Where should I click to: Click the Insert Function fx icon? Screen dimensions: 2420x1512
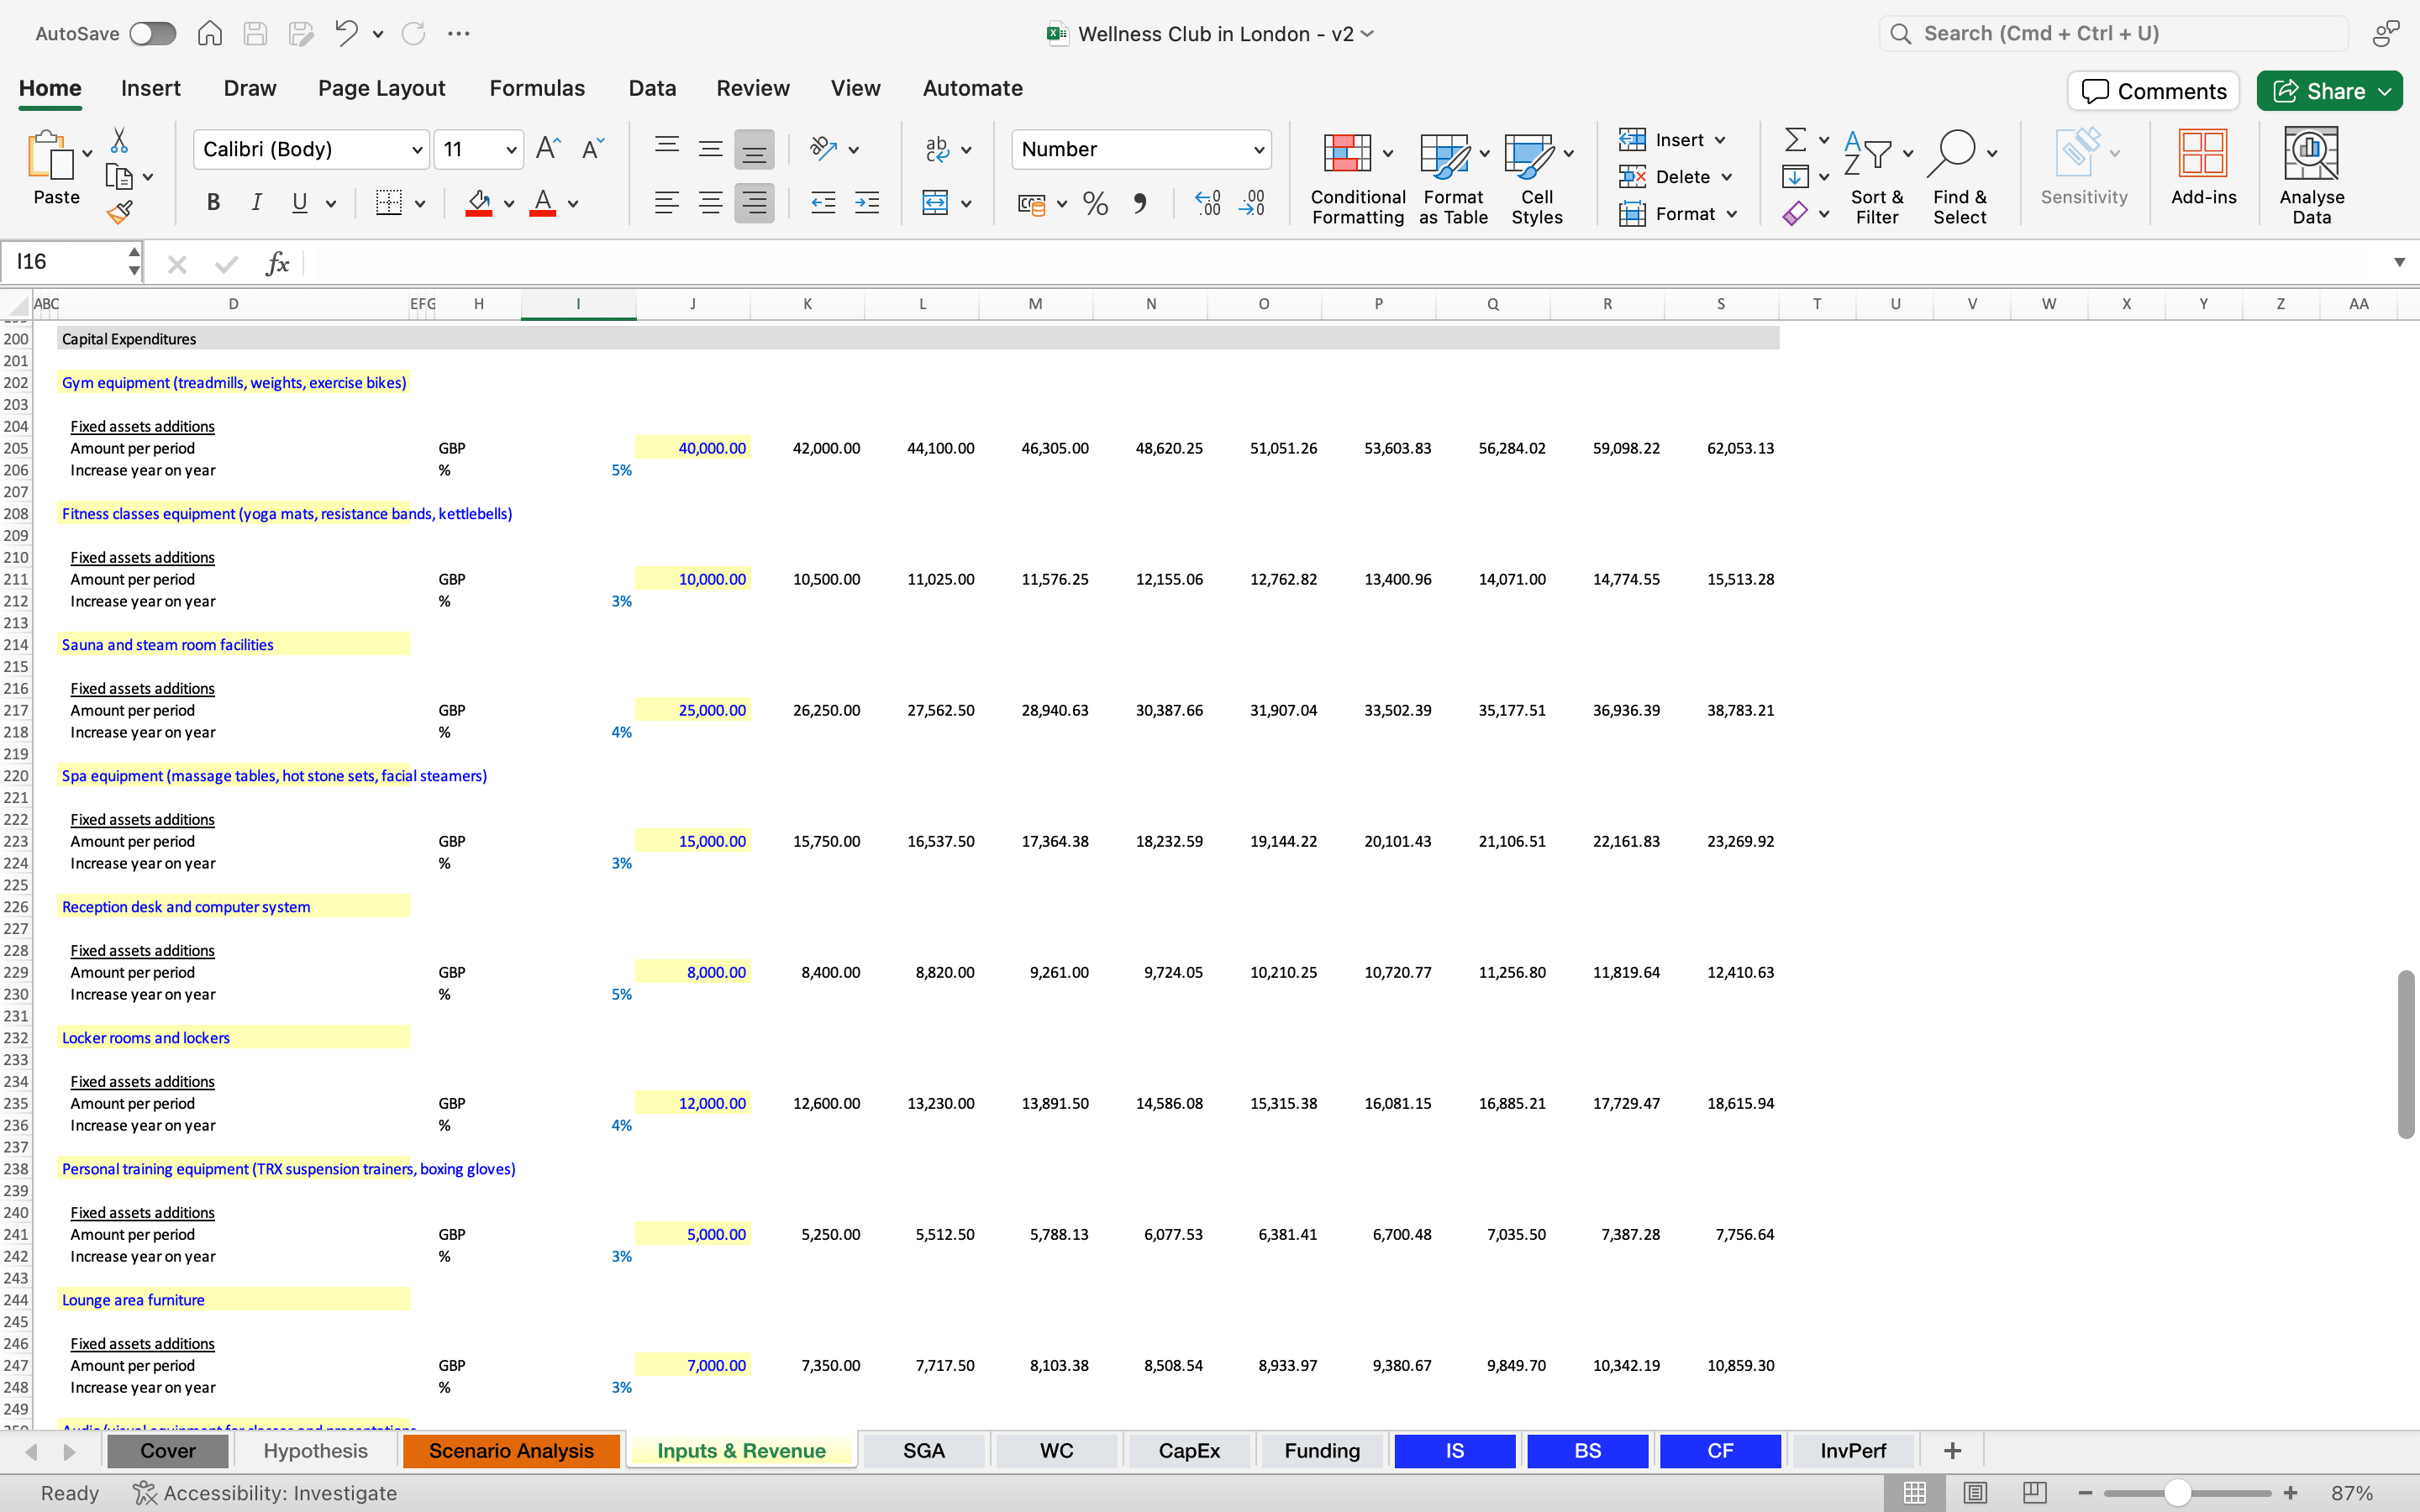click(277, 263)
